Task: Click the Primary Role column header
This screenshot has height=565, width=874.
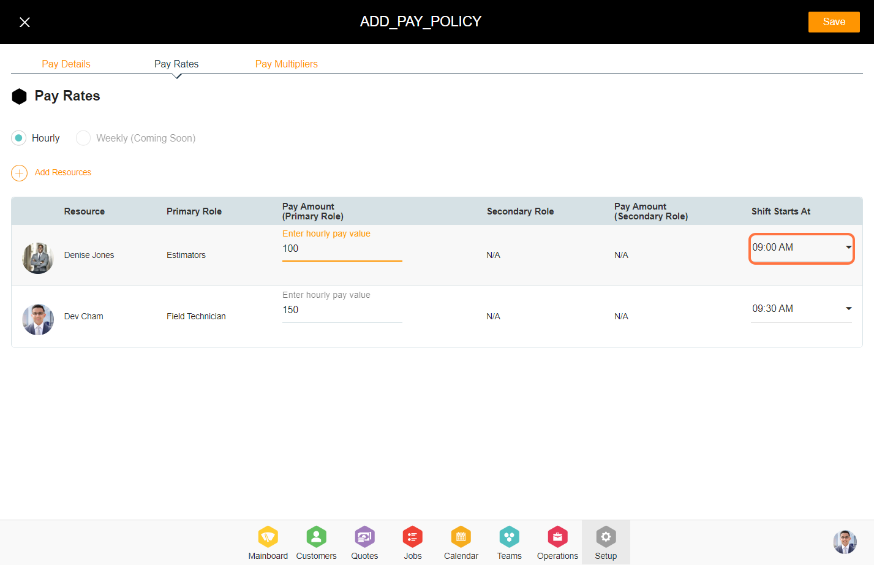Action: (194, 211)
